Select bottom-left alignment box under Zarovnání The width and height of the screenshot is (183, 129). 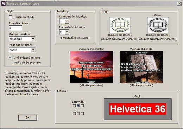coord(74,114)
